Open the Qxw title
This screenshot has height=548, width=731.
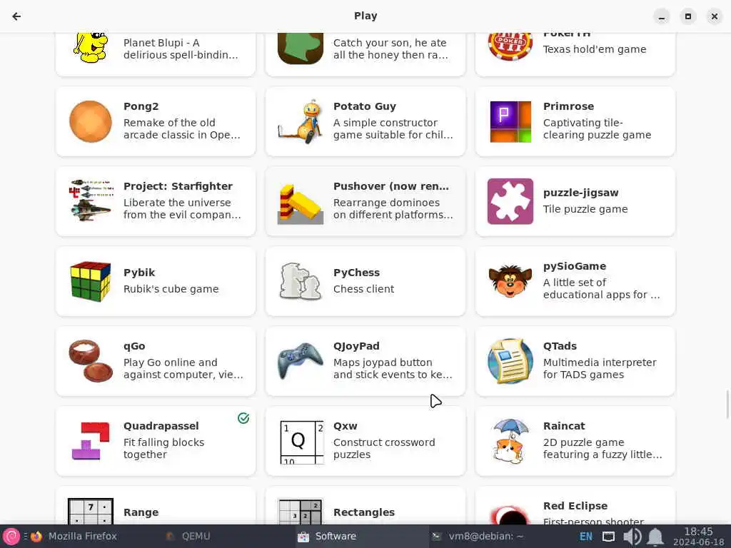point(345,426)
